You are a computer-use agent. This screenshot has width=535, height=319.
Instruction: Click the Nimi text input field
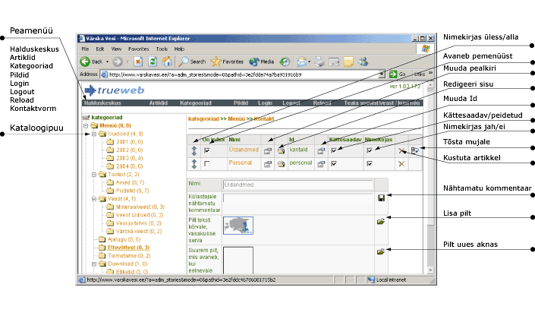[x=297, y=185]
